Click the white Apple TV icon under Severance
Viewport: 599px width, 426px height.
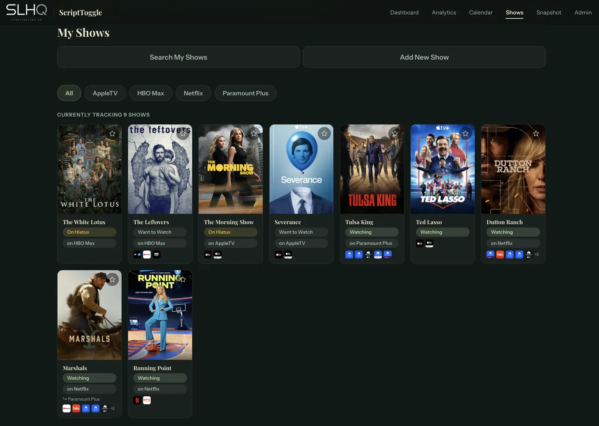click(288, 255)
